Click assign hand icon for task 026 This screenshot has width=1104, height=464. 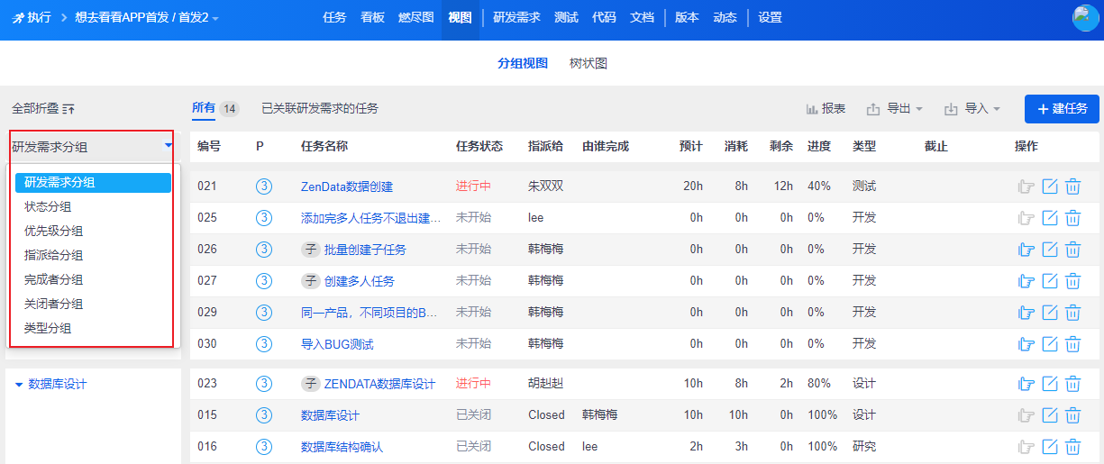tap(1026, 250)
